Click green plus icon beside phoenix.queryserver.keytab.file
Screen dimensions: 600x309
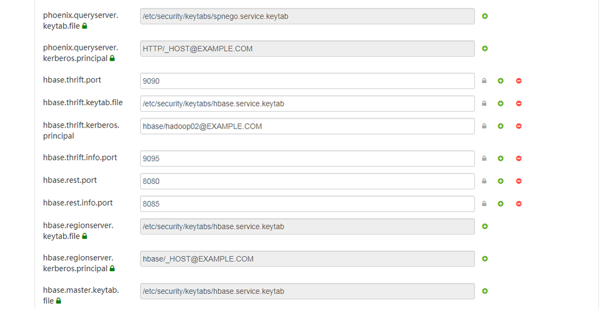(485, 16)
